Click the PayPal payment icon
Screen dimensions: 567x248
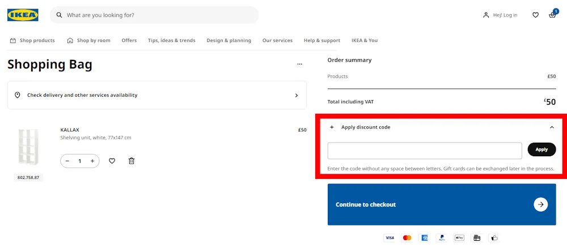442,238
